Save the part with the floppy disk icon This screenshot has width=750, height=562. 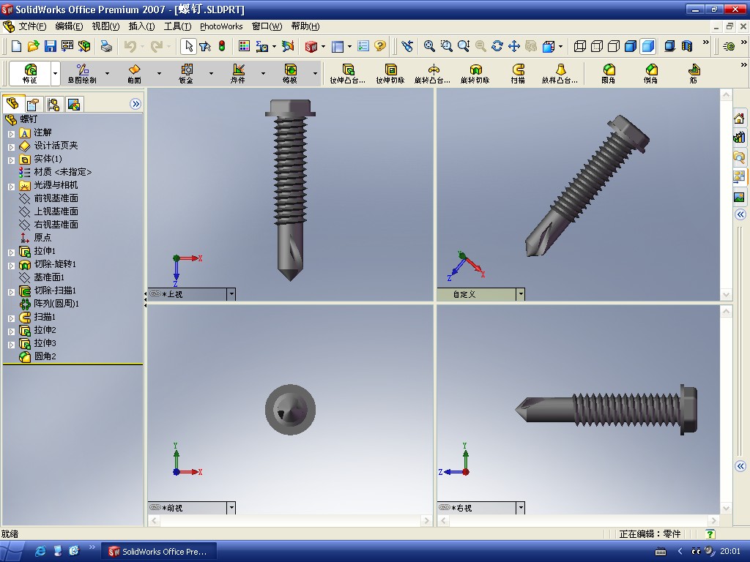(51, 46)
